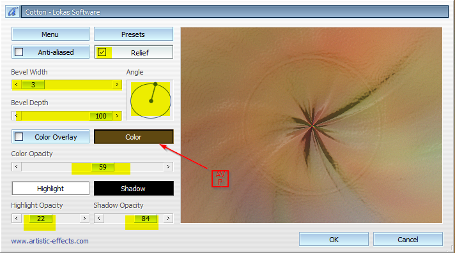Enable the Anti-aliased checkbox
This screenshot has width=455, height=253.
pyautogui.click(x=19, y=52)
